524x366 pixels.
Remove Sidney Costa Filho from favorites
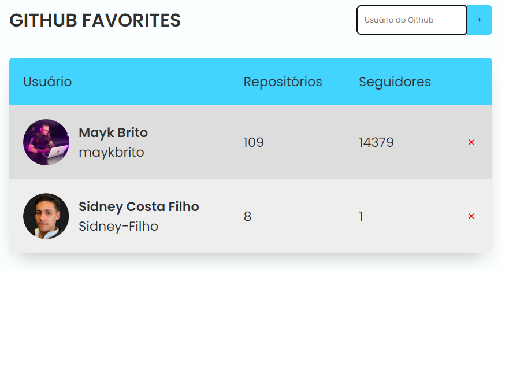click(471, 216)
